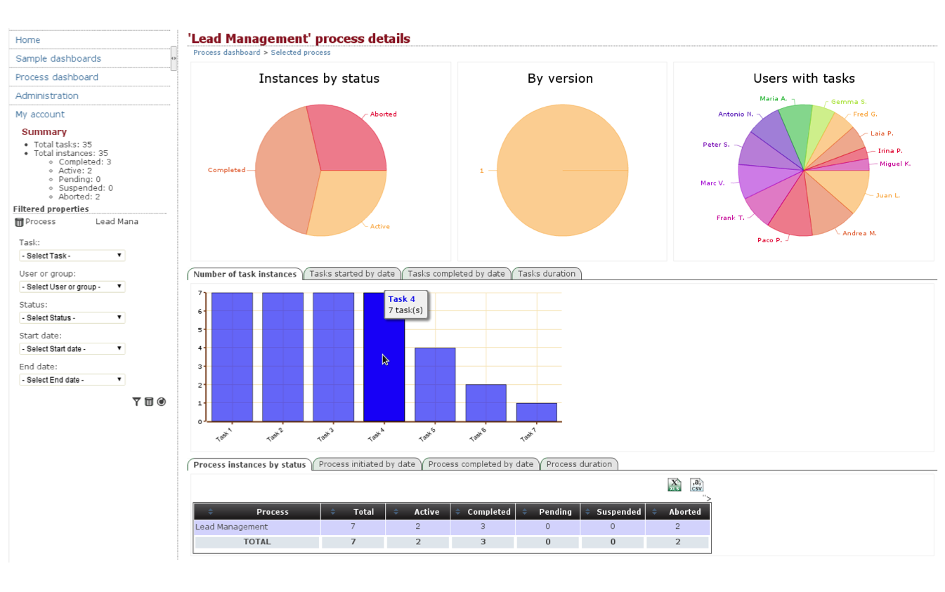Viewport: 945px width, 592px height.
Task: Open the Select Task dropdown
Action: (x=72, y=256)
